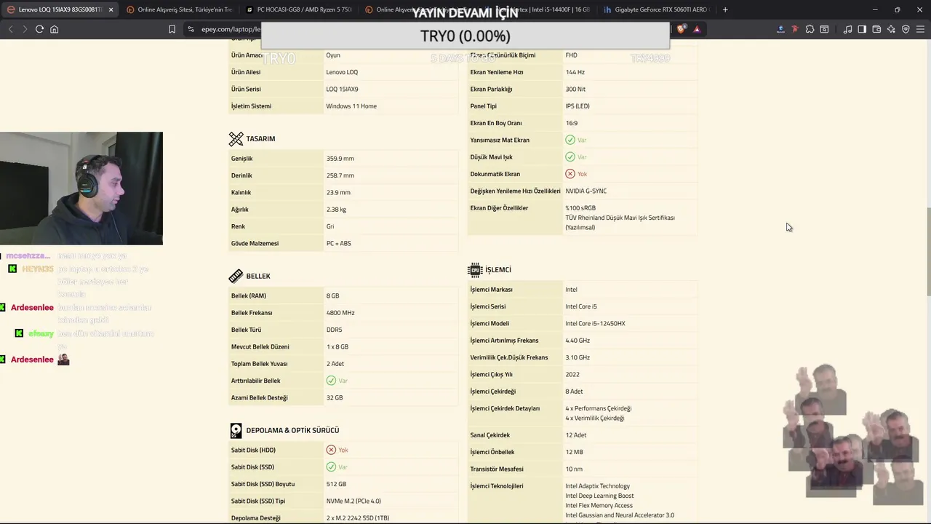
Task: Open Leo AI sparkle icon
Action: (891, 29)
